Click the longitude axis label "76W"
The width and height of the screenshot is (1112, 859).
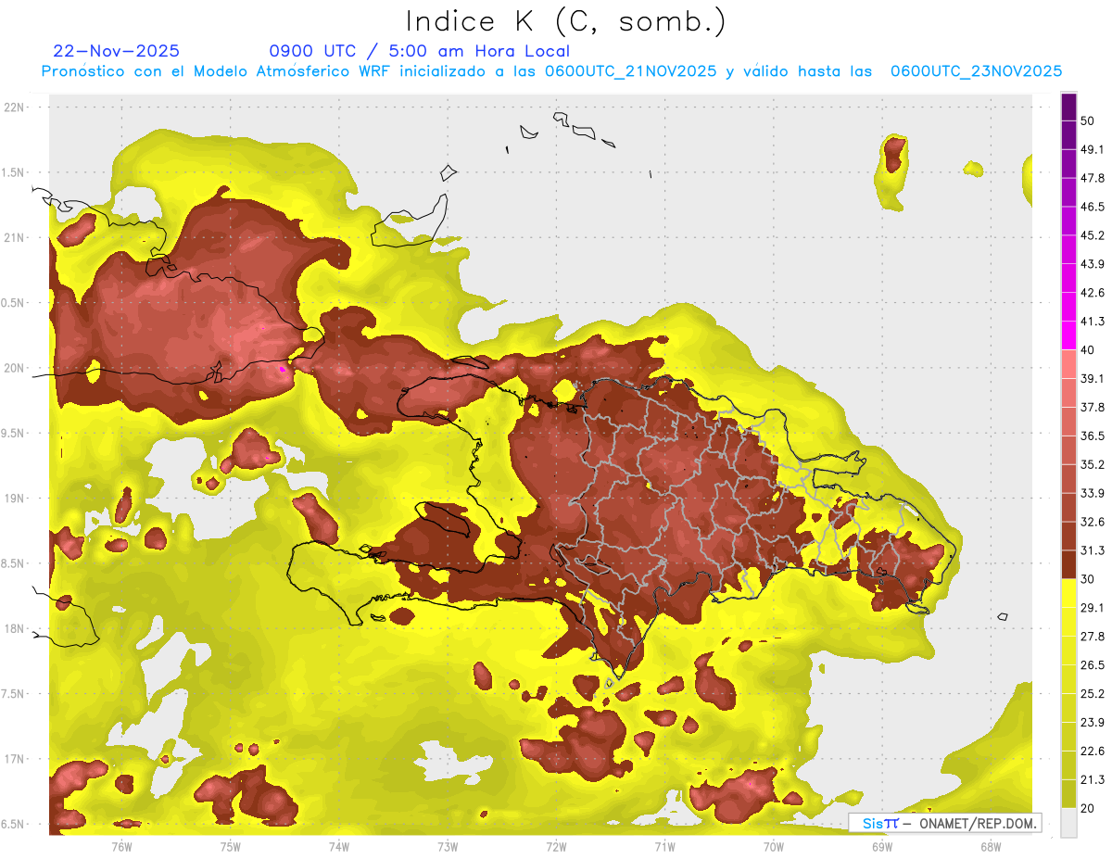coord(121,847)
